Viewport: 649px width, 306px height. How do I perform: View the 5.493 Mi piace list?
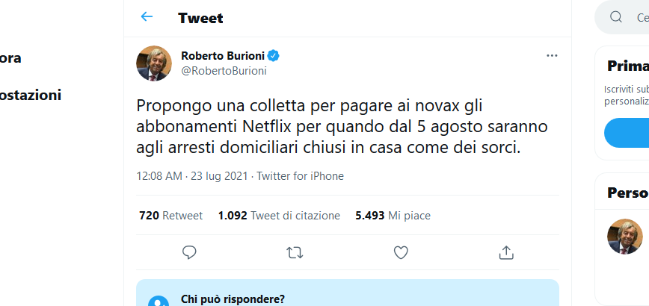tap(393, 216)
